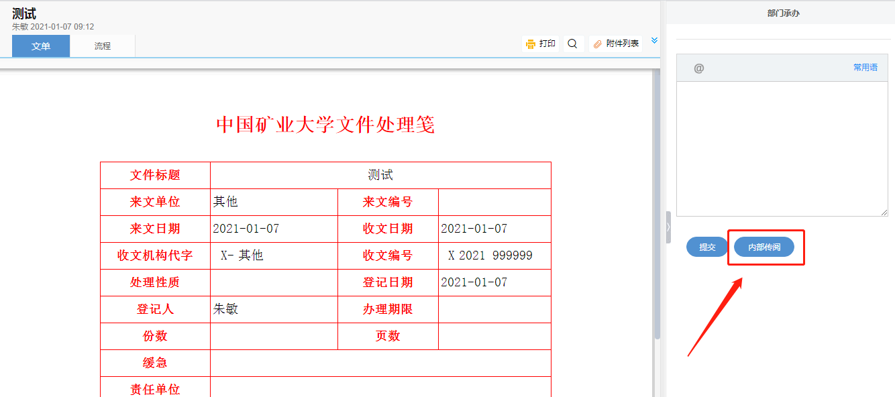This screenshot has height=397, width=895.
Task: Click the 份数 label cell
Action: (155, 336)
